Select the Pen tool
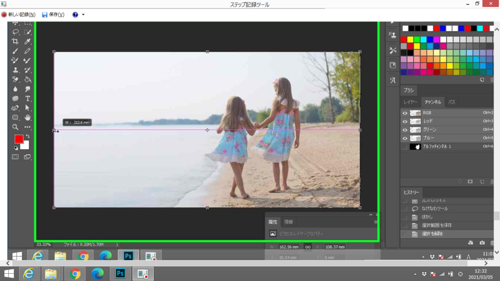 point(15,108)
